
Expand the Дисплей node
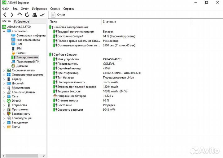coord(4,83)
